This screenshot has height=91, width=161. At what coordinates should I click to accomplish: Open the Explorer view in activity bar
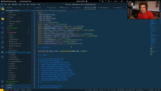(3, 8)
